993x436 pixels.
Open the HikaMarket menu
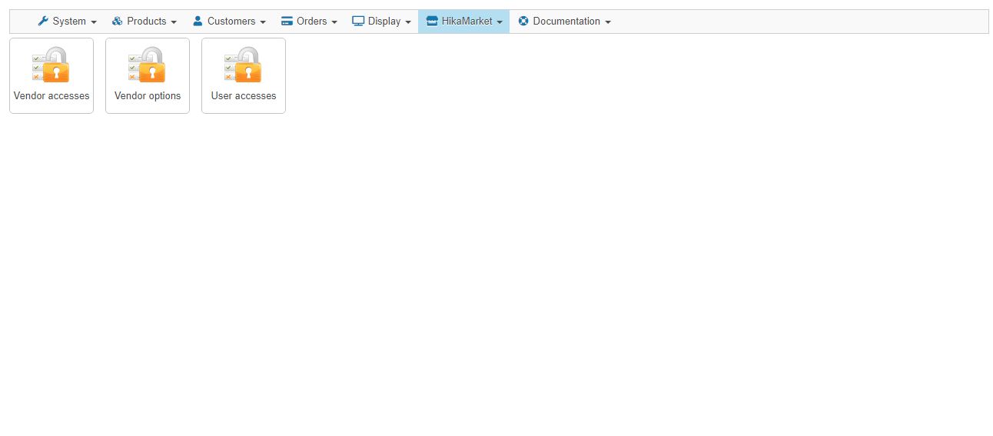pyautogui.click(x=463, y=22)
